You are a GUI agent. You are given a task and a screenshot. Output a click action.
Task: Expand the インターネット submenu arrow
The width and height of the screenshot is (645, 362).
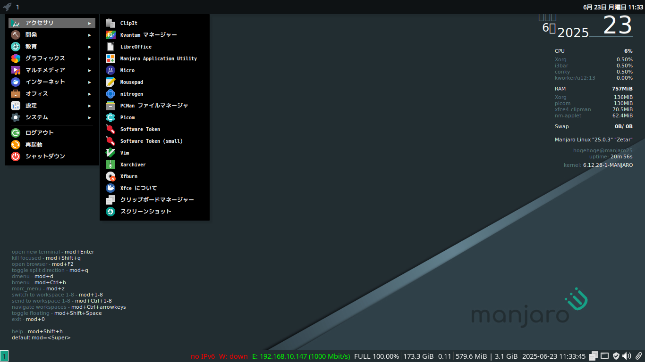pyautogui.click(x=90, y=82)
